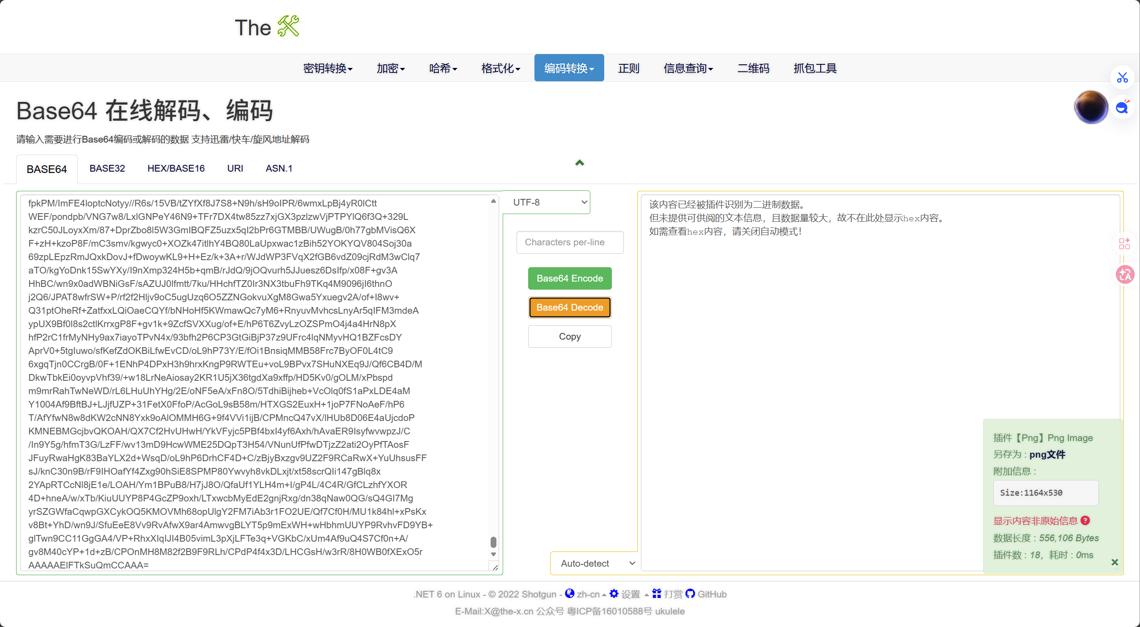
Task: Click the pink translate icon
Action: 1125,274
